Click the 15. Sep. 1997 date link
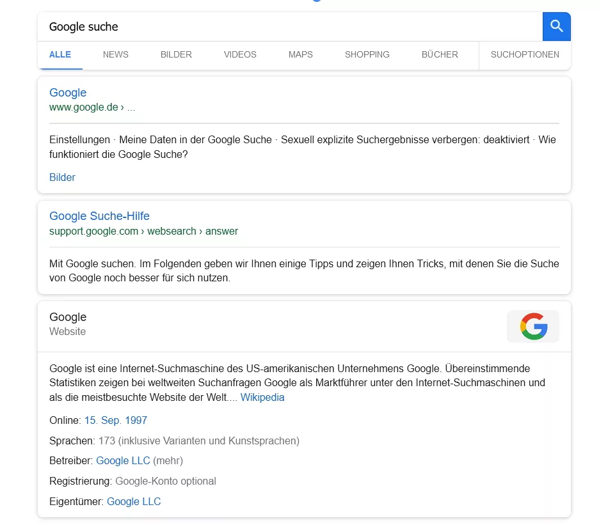Image resolution: width=599 pixels, height=523 pixels. tap(116, 421)
